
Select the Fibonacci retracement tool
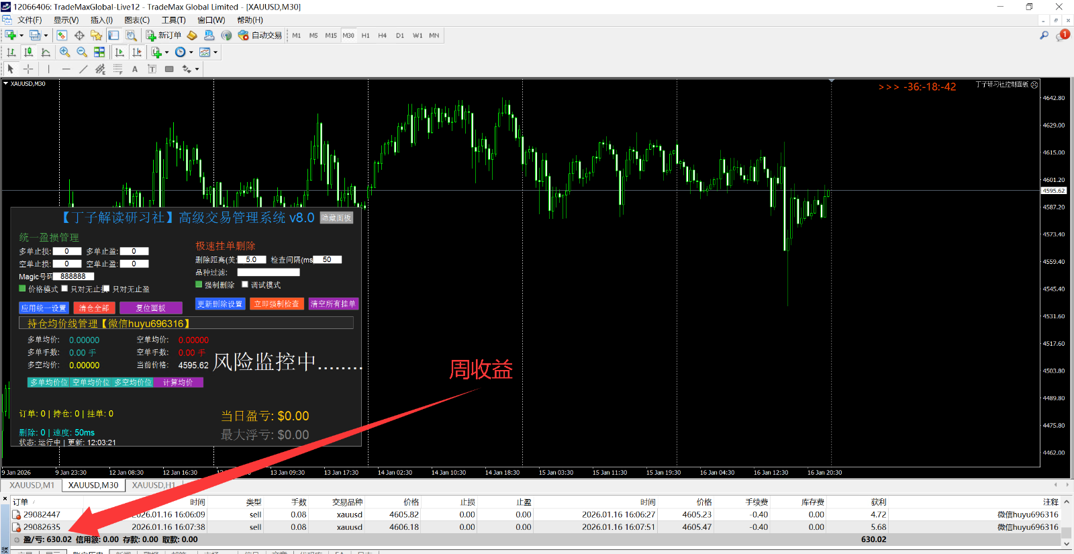point(117,68)
